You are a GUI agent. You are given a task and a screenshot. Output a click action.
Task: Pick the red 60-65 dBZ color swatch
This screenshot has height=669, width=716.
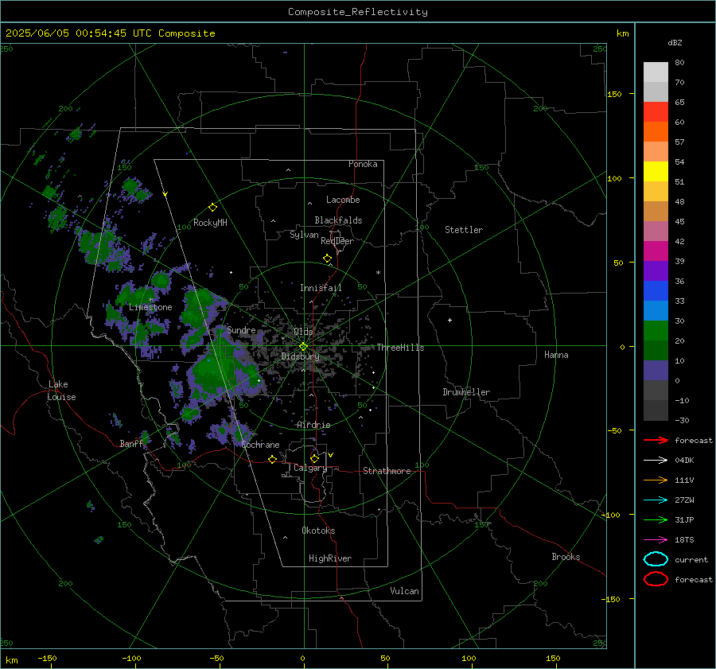pos(656,111)
